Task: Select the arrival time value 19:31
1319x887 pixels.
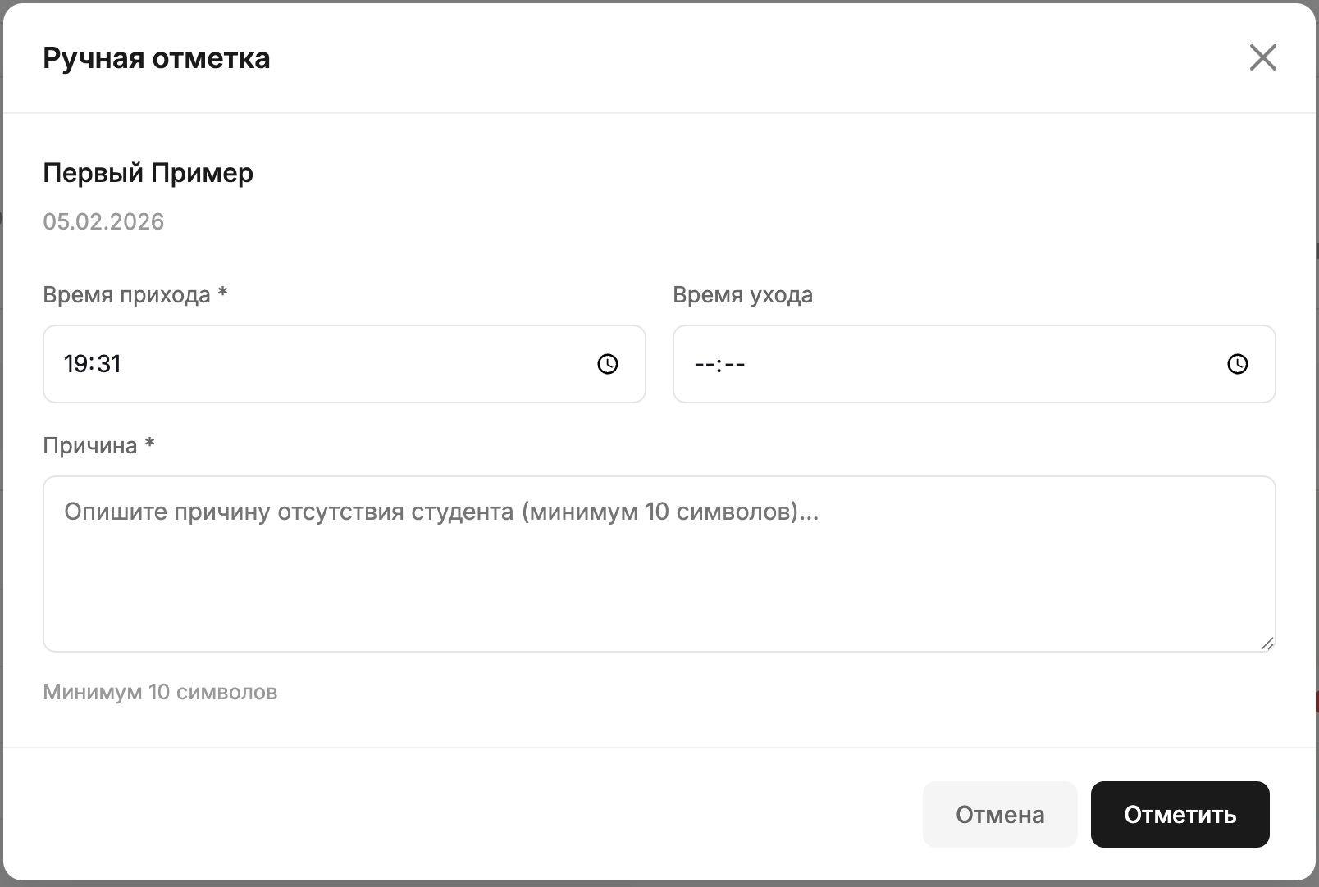Action: [93, 364]
